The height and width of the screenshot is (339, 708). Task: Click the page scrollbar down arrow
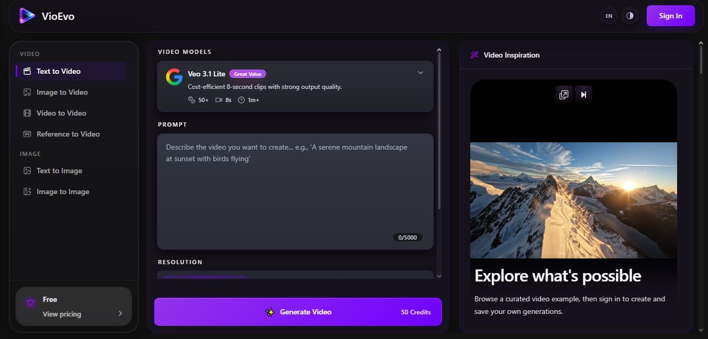(701, 330)
